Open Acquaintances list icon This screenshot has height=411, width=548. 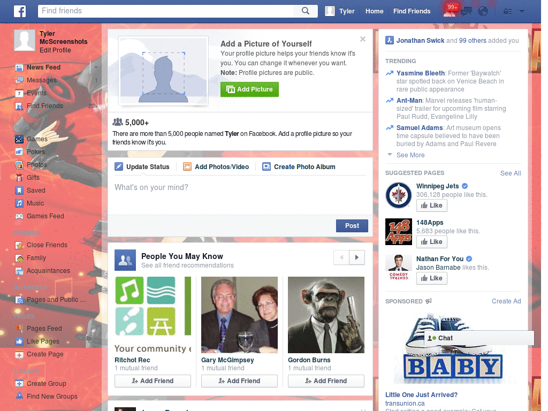(19, 271)
